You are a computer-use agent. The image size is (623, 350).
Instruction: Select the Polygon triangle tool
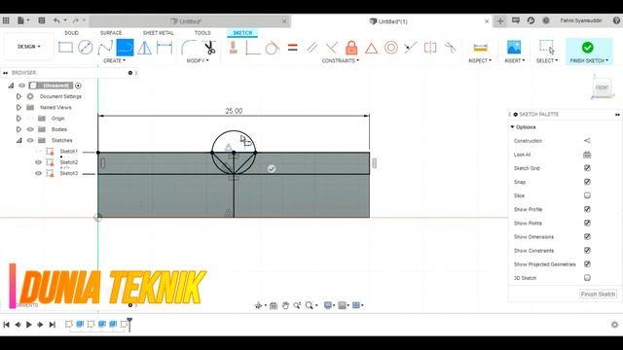(145, 48)
